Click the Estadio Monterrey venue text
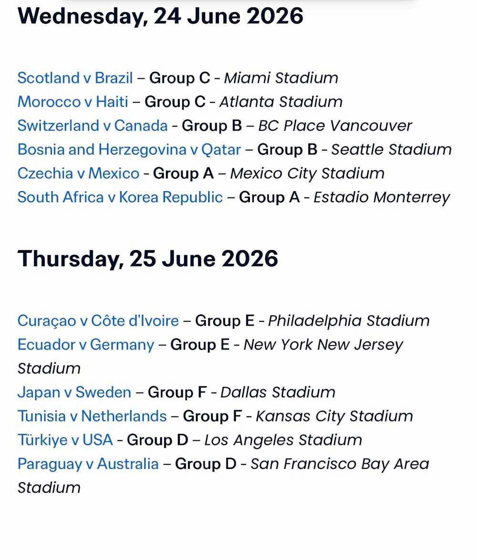This screenshot has width=477, height=560. click(382, 197)
